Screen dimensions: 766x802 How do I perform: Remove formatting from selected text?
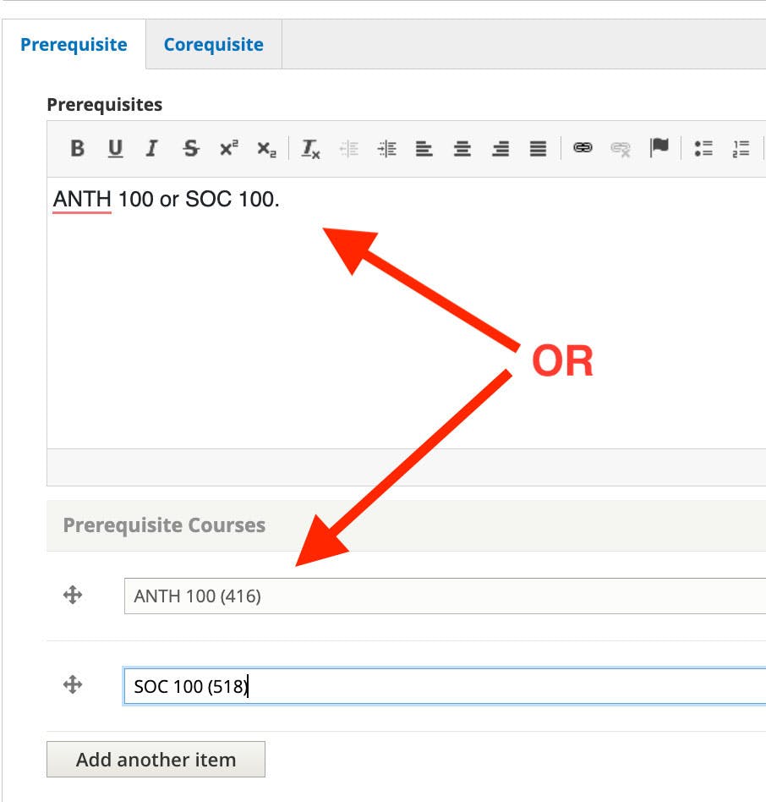click(311, 150)
